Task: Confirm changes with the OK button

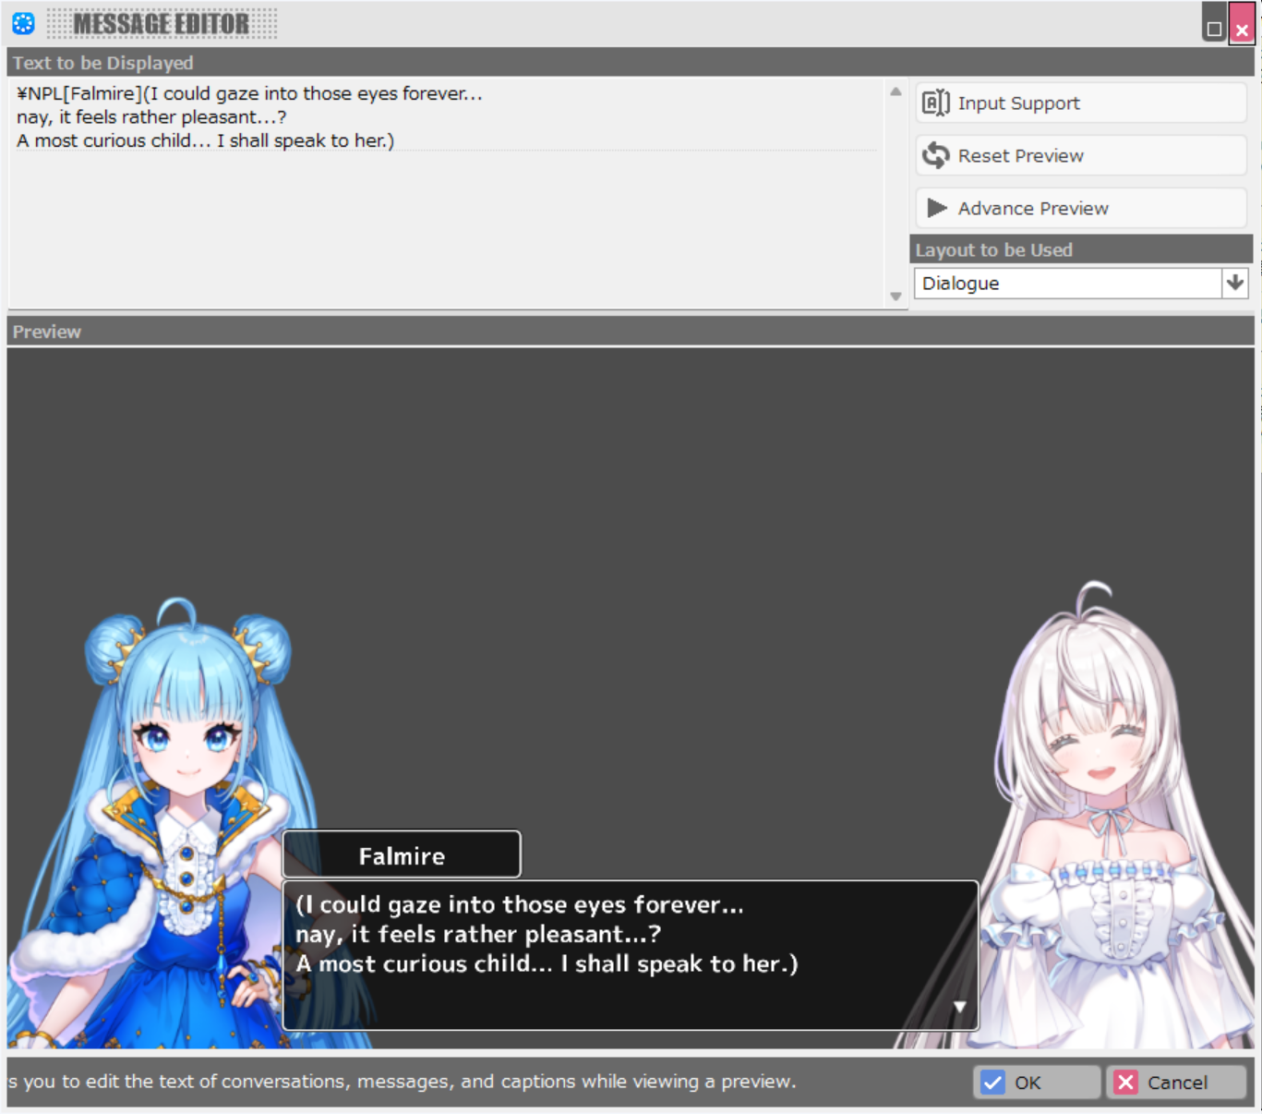Action: pos(1036,1082)
